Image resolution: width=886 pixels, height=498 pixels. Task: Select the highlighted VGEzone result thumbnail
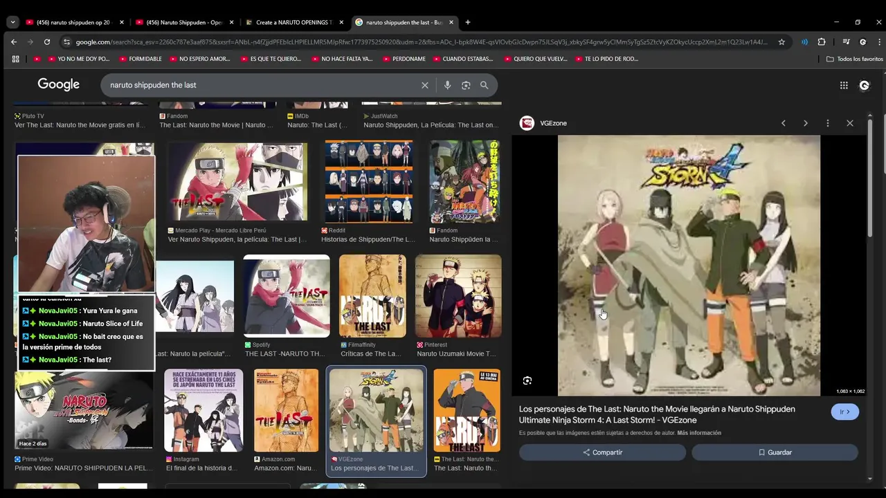tap(377, 410)
